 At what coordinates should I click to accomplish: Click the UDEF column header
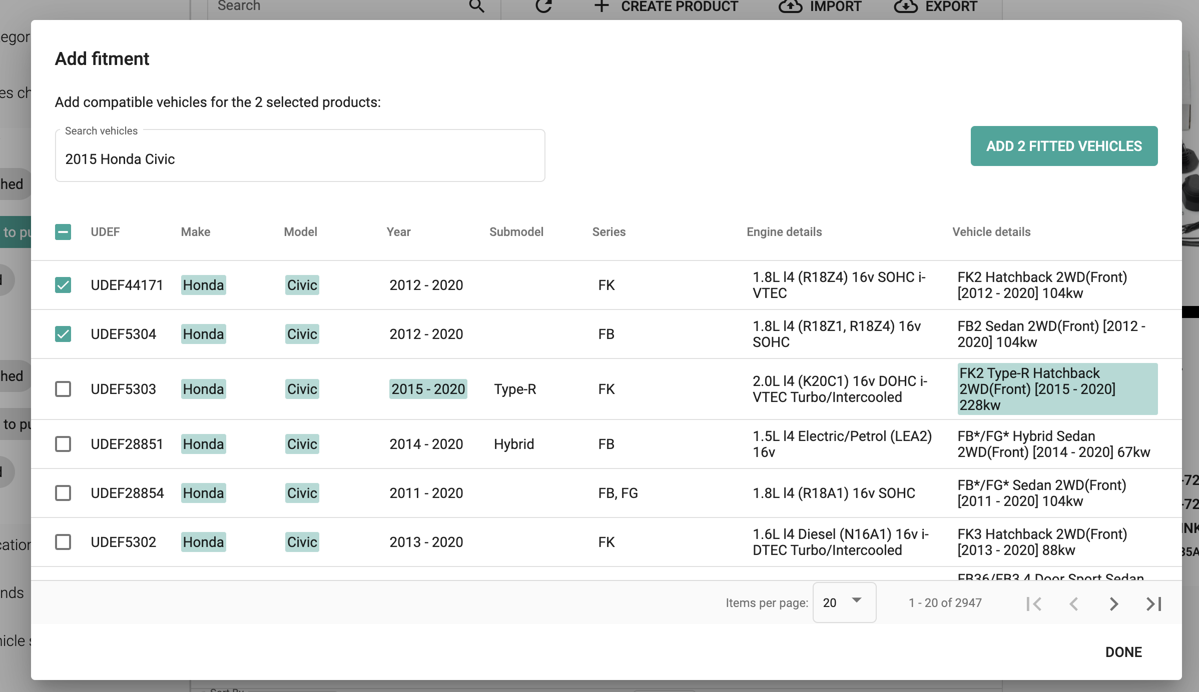pos(105,232)
